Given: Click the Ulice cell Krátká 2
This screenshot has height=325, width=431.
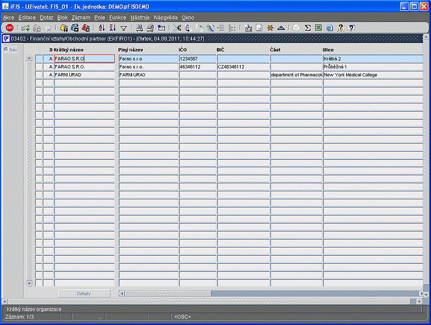Looking at the screenshot, I should (x=373, y=58).
